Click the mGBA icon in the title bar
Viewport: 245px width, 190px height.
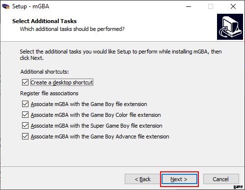5,6
